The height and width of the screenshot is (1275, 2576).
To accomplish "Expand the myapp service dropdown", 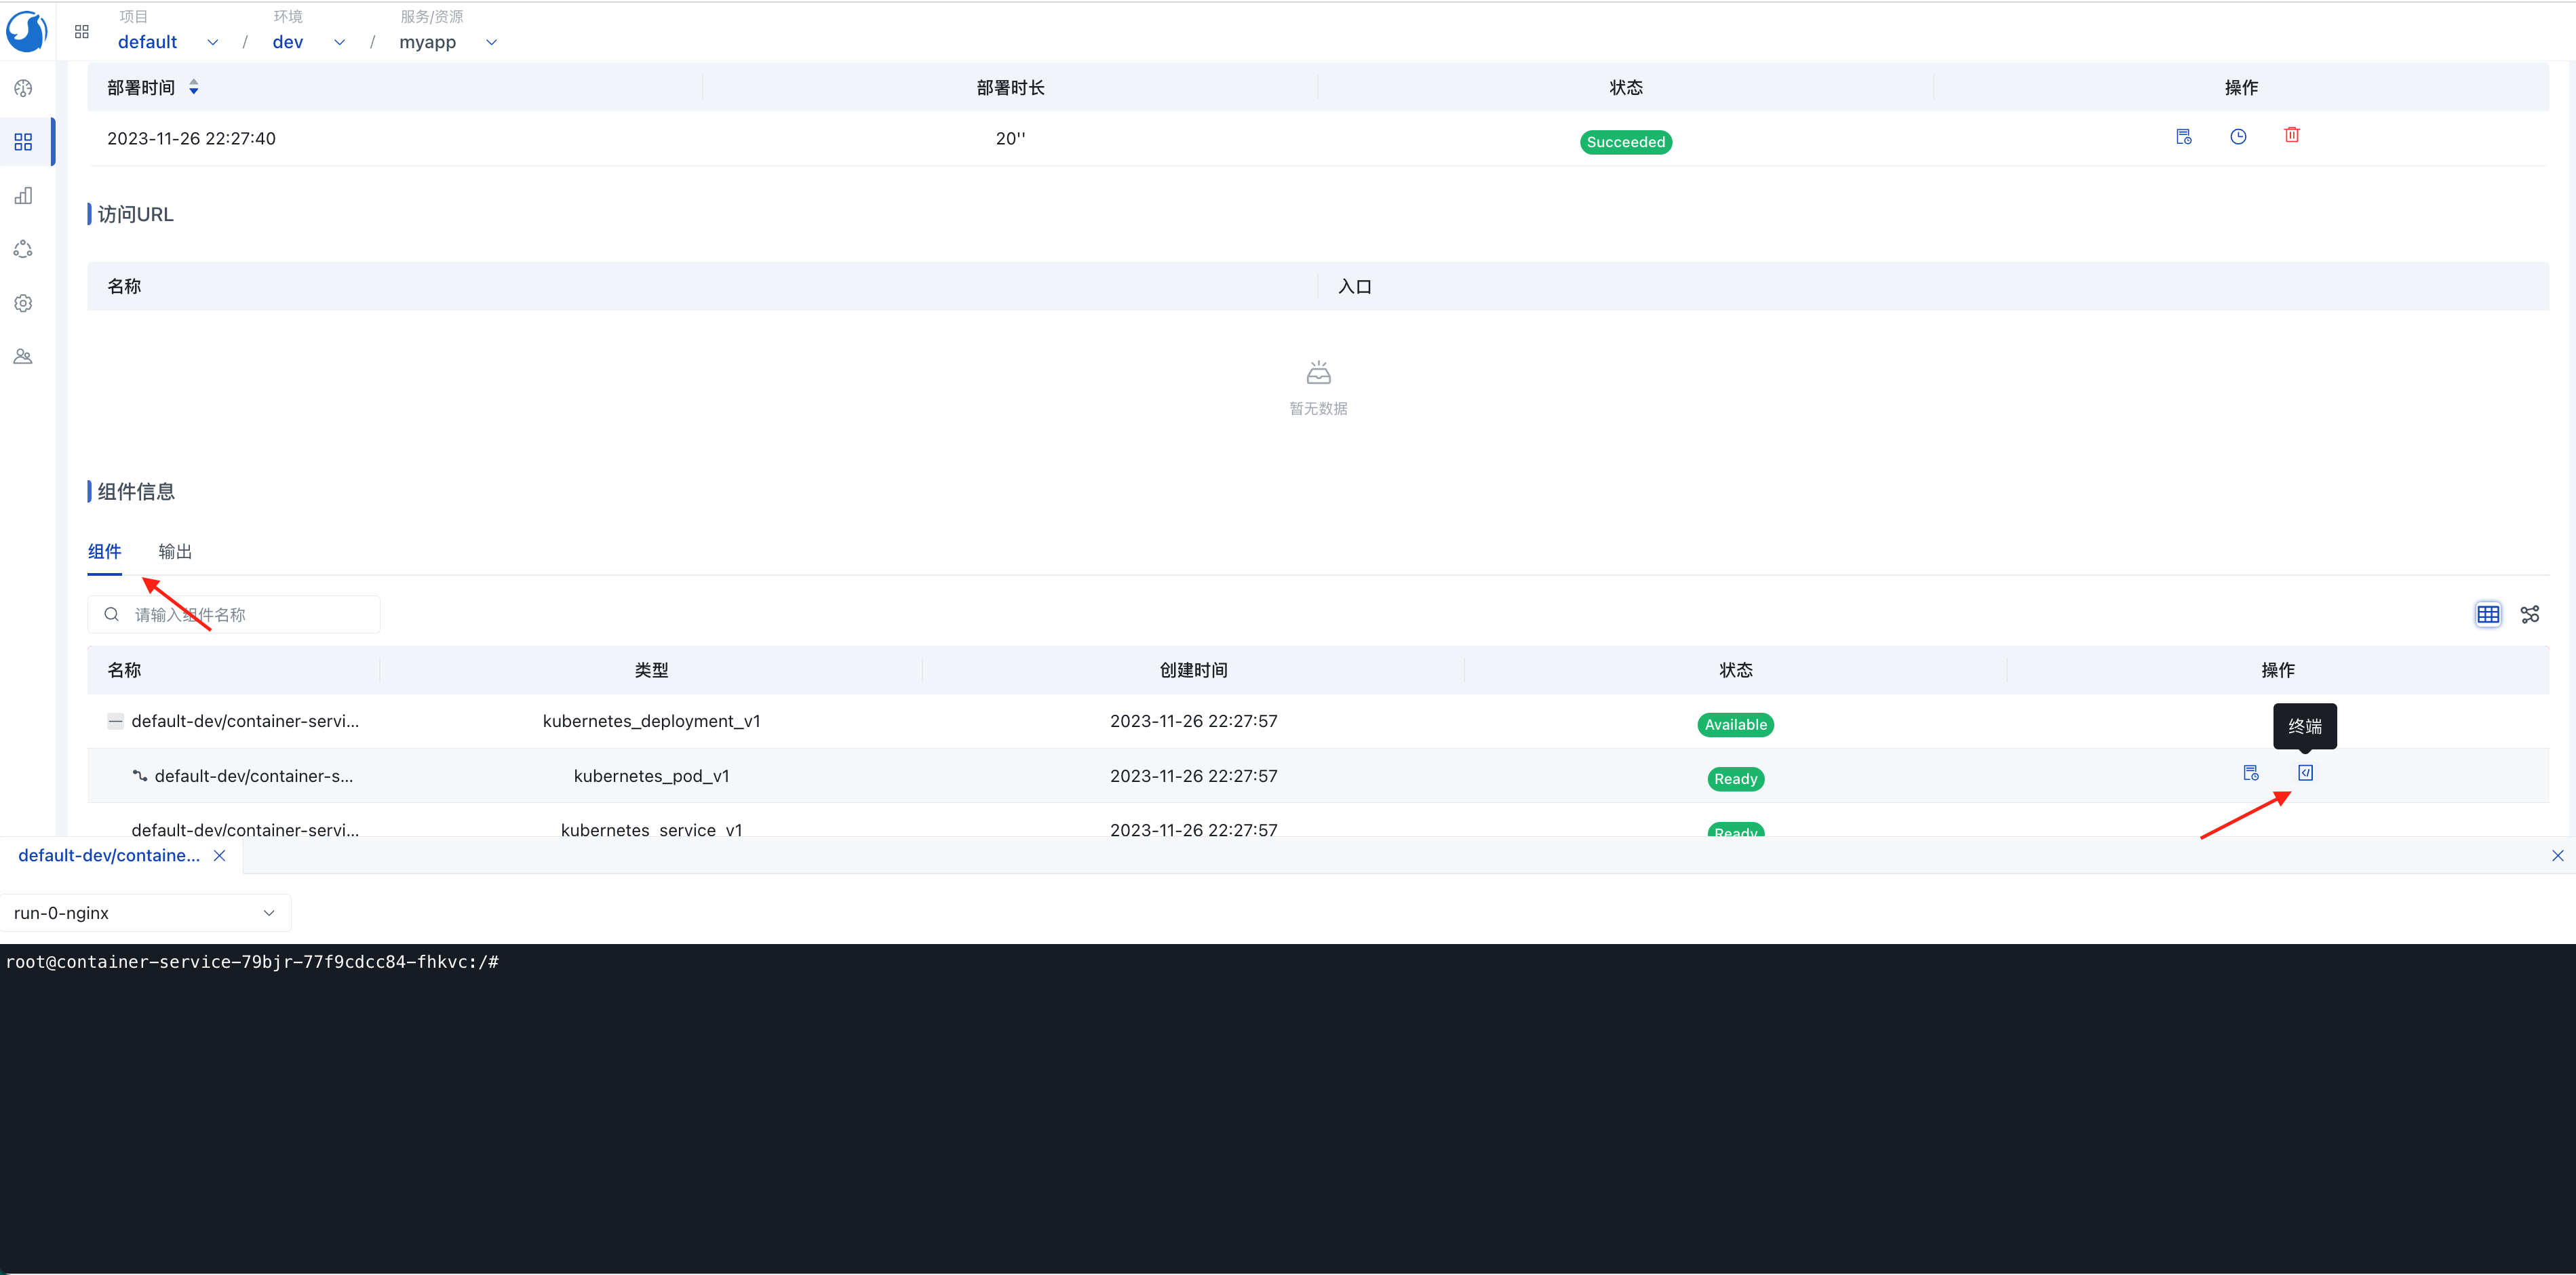I will [491, 42].
